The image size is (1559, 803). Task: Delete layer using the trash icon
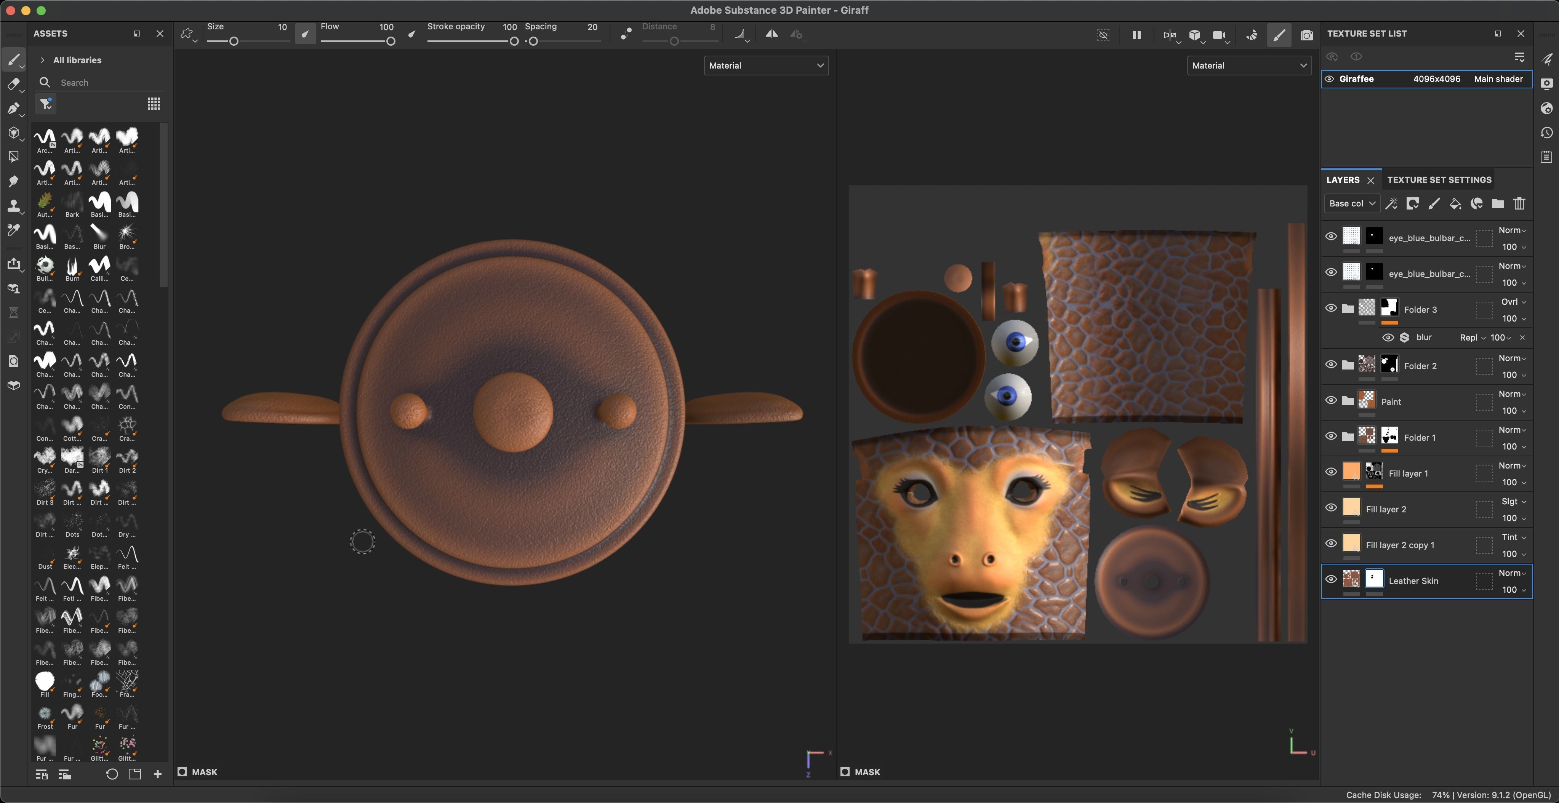pyautogui.click(x=1519, y=204)
